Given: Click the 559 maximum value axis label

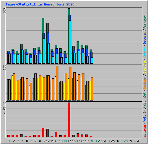Looking at the screenshot, I should coord(4,10).
